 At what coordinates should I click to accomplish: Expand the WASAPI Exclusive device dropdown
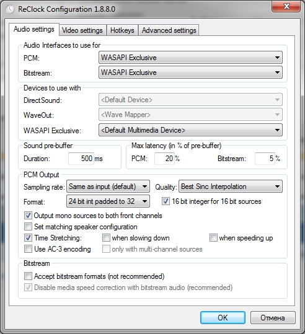coord(190,130)
